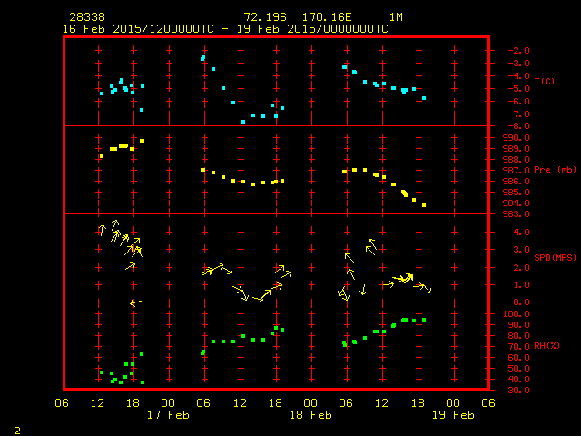Click the 19 Feb date label
Viewport: 581px width, 436px height.
tap(453, 415)
